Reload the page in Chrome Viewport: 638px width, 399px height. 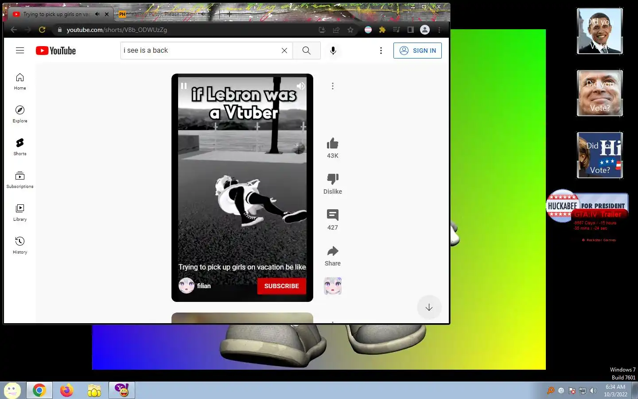[42, 30]
